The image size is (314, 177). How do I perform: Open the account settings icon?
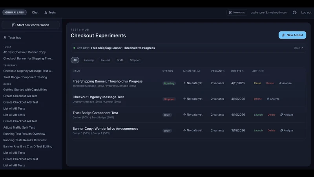click(x=295, y=13)
